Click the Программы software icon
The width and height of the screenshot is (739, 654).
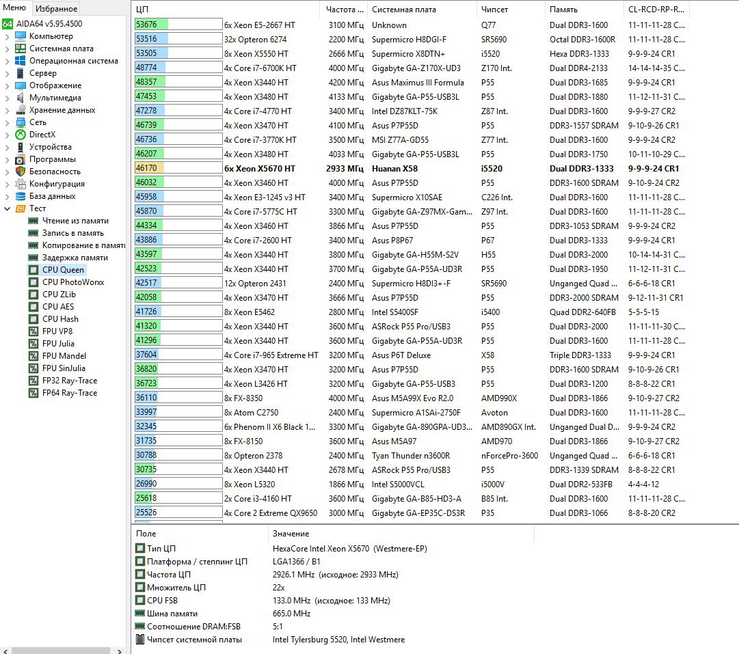pyautogui.click(x=21, y=159)
